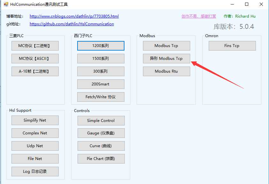Viewport: 269px width, 184px height.
Task: Click the 西门子PLC group title
Action: pyautogui.click(x=83, y=36)
